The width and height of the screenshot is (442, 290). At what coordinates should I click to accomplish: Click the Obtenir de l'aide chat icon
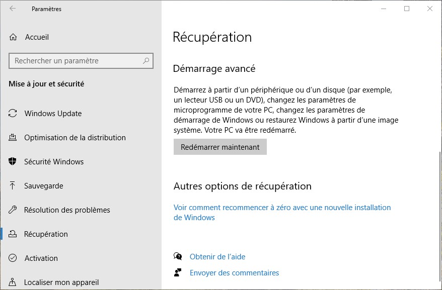coord(178,257)
